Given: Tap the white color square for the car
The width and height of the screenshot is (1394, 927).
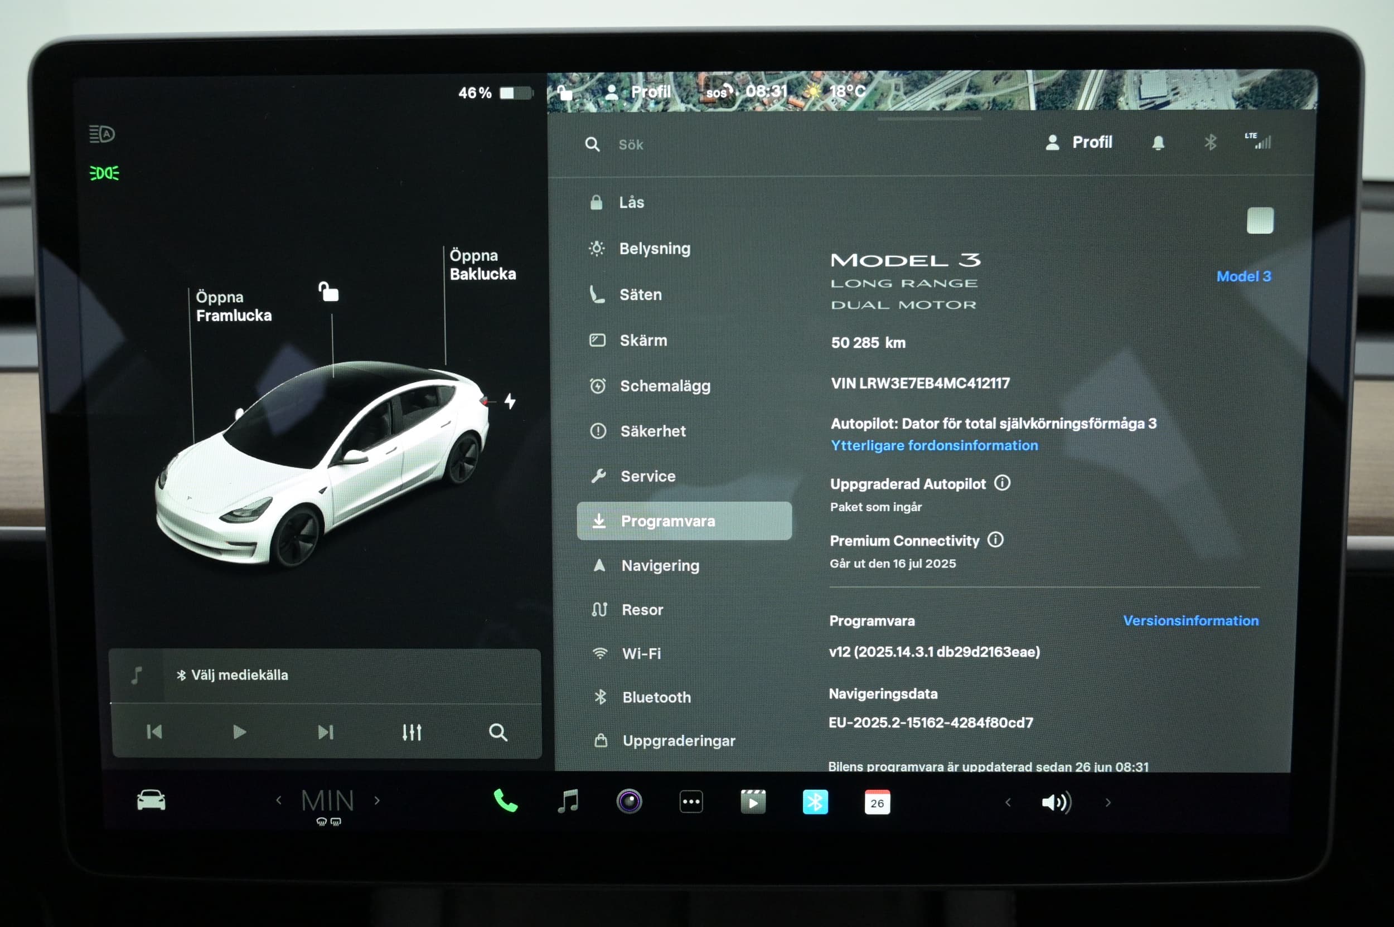Looking at the screenshot, I should (x=1260, y=221).
